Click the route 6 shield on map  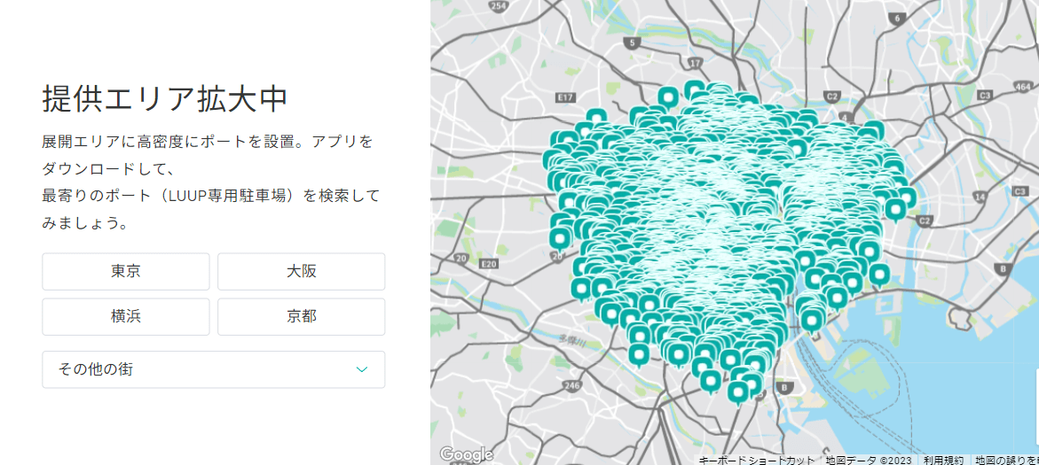[x=898, y=18]
